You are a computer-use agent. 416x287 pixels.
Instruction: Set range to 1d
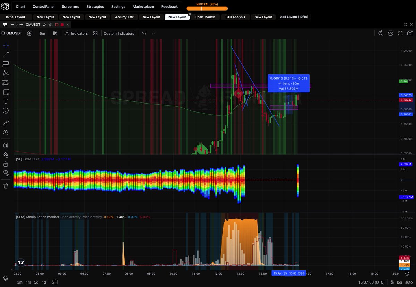44,282
